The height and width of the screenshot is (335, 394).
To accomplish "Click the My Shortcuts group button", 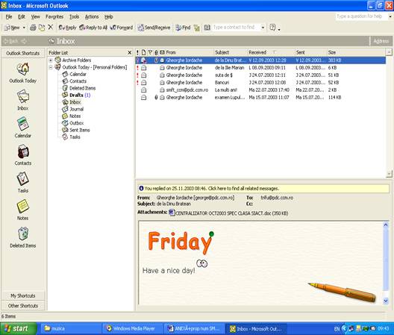I will point(23,295).
